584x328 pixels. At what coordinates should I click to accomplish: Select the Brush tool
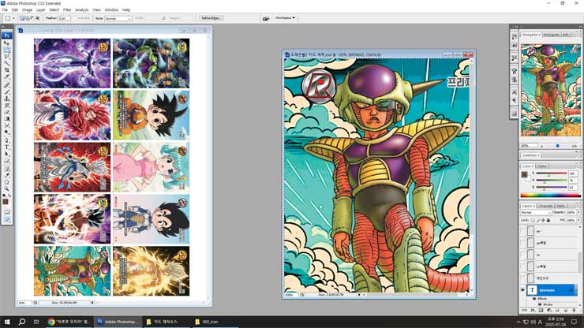pyautogui.click(x=6, y=92)
